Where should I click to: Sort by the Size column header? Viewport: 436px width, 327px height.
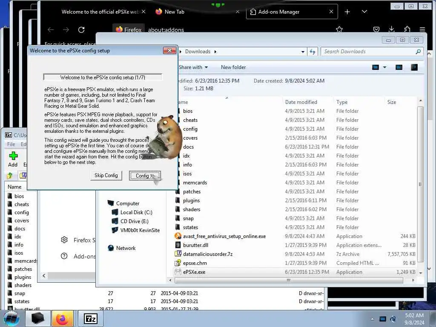pyautogui.click(x=392, y=102)
